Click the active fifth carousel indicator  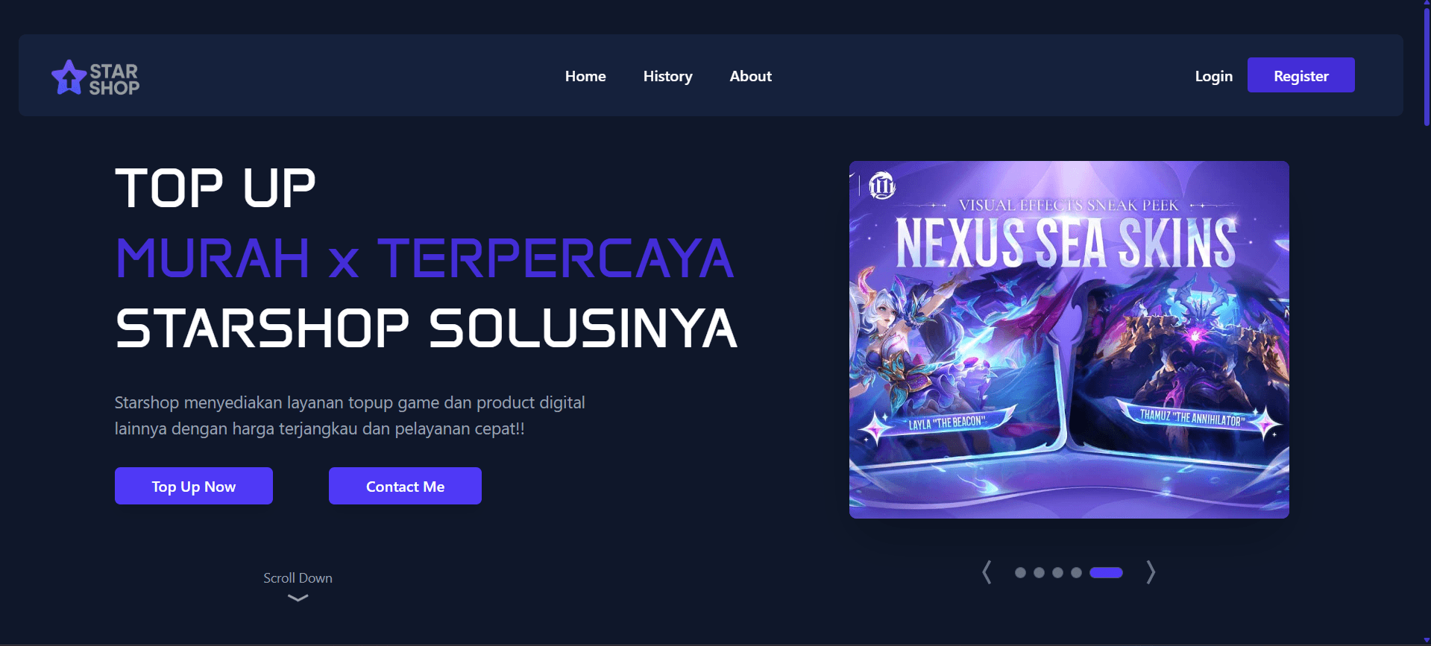1106,572
